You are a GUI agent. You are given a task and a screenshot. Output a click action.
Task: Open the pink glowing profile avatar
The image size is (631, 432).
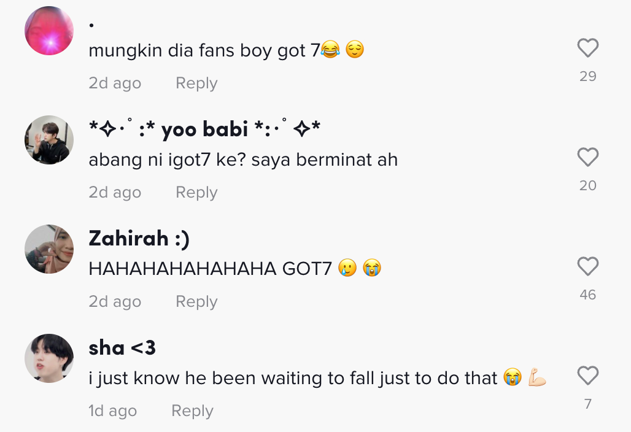pos(49,31)
